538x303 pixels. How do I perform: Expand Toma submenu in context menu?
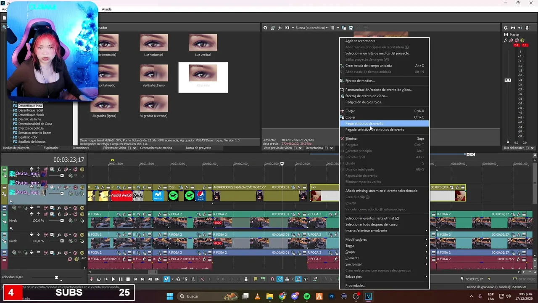(x=384, y=246)
